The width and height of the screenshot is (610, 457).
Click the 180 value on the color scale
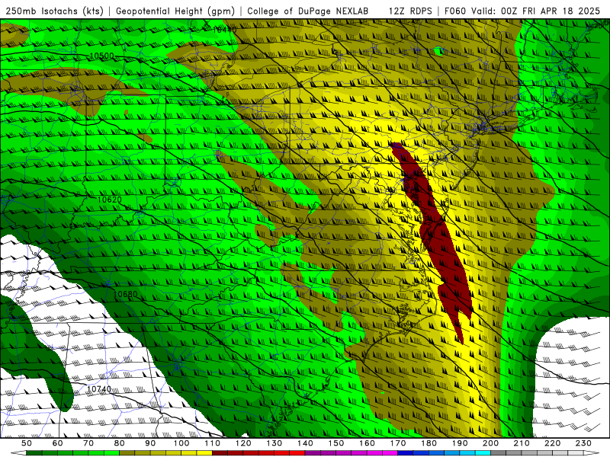(429, 443)
